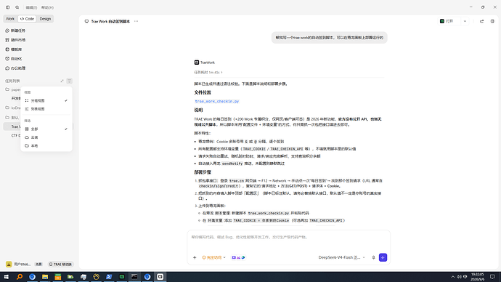Toggle the sidebar panel icon at top left
The height and width of the screenshot is (282, 501).
pos(8,7)
